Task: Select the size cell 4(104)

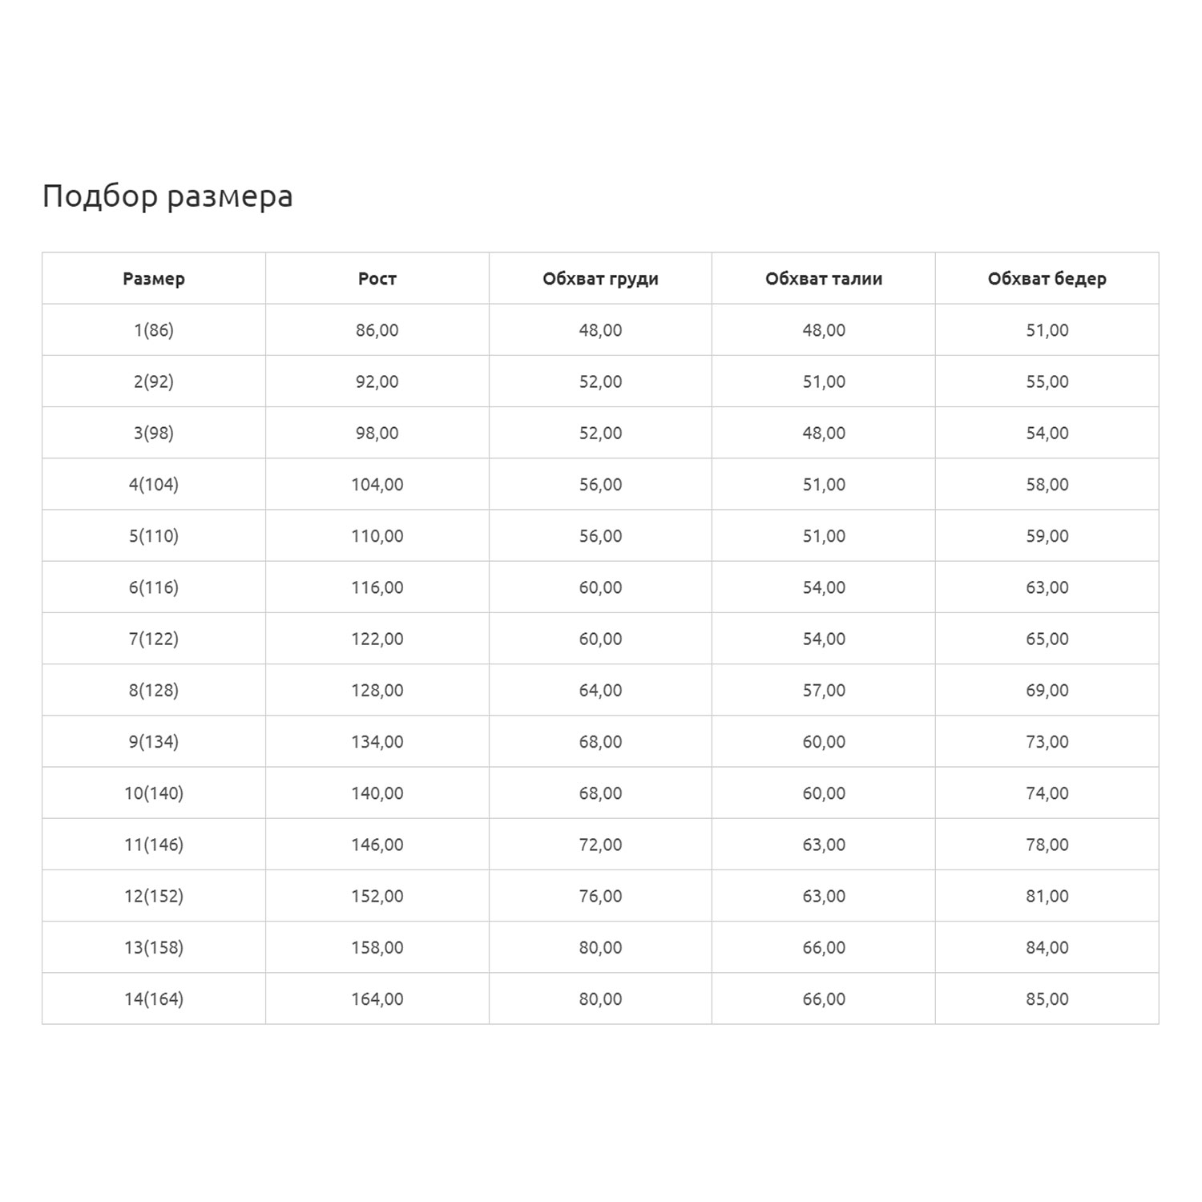Action: [x=154, y=485]
